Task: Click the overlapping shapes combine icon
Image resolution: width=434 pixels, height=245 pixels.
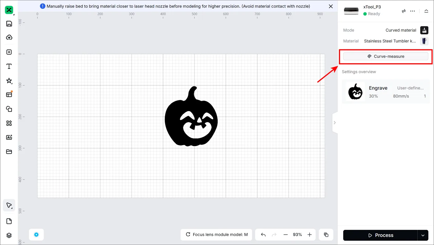Action: click(x=9, y=109)
